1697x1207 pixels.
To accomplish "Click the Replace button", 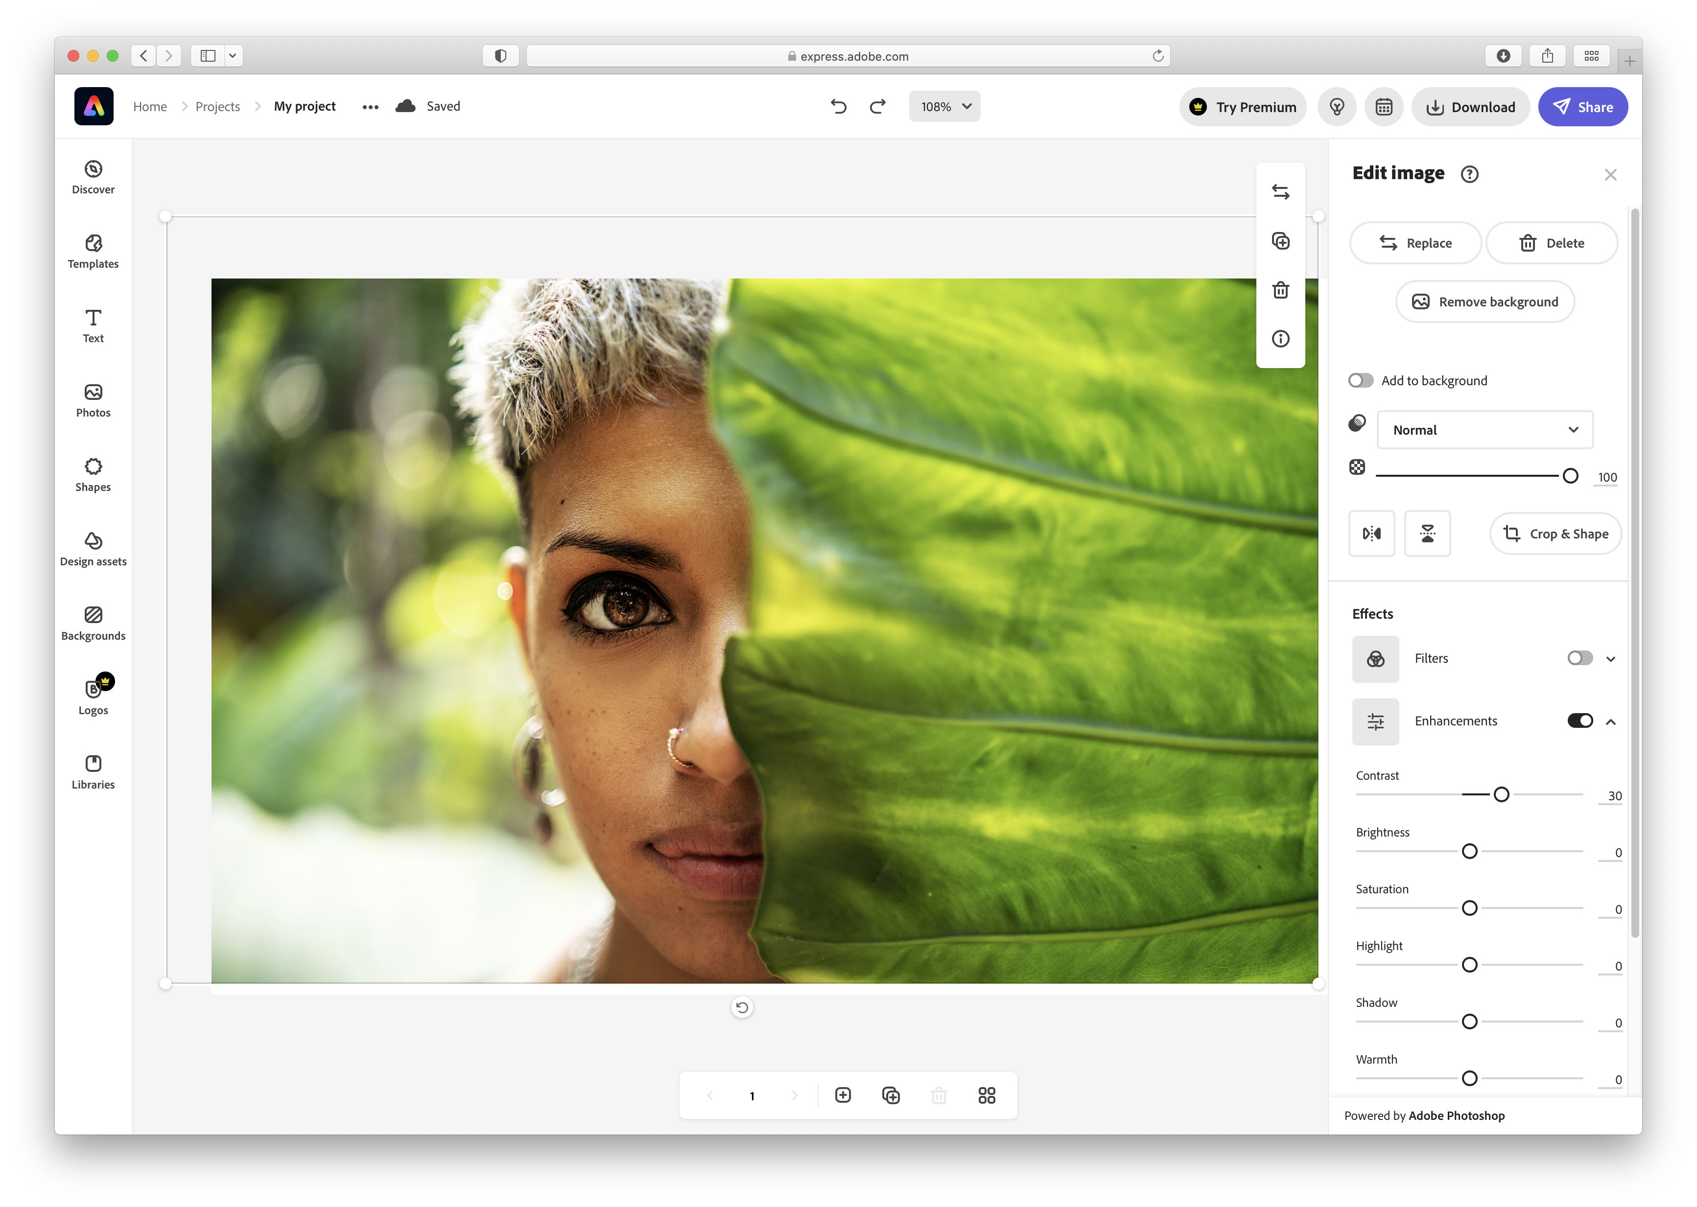I will (x=1414, y=243).
